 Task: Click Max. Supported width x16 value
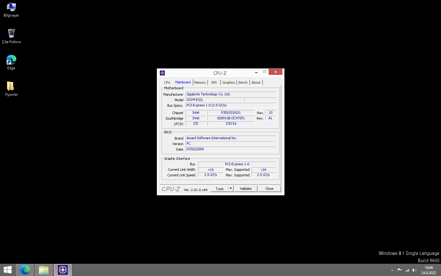[x=263, y=170]
